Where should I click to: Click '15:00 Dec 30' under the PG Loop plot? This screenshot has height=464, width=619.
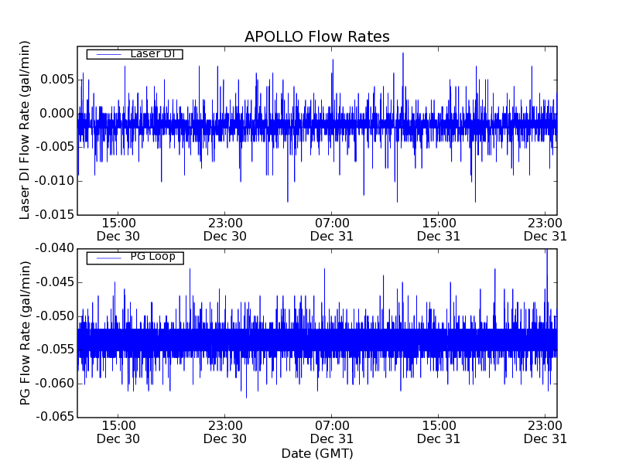tap(118, 432)
